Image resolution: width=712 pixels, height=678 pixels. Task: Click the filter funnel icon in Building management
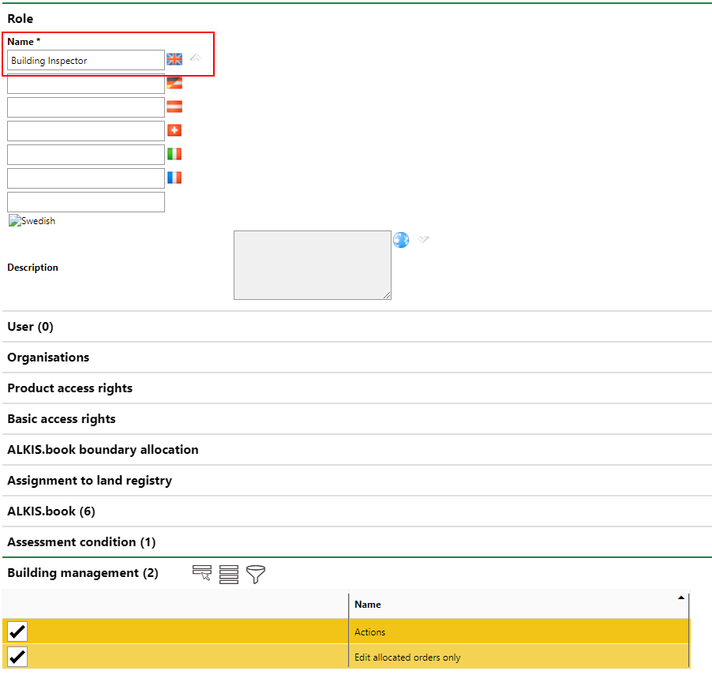[256, 574]
